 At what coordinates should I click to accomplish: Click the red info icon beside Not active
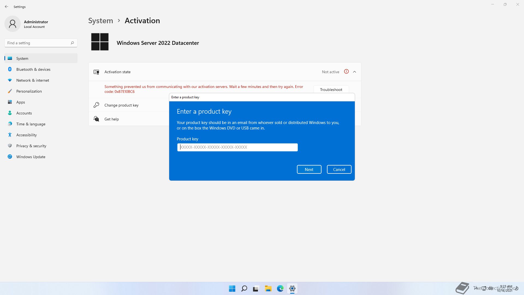(x=346, y=72)
